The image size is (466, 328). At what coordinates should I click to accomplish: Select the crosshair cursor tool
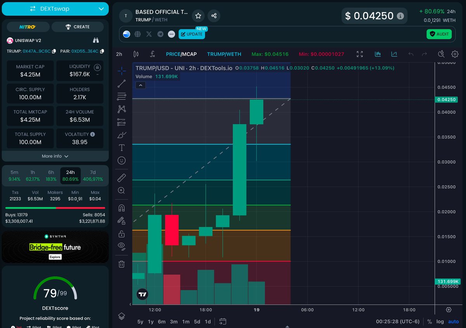click(122, 70)
